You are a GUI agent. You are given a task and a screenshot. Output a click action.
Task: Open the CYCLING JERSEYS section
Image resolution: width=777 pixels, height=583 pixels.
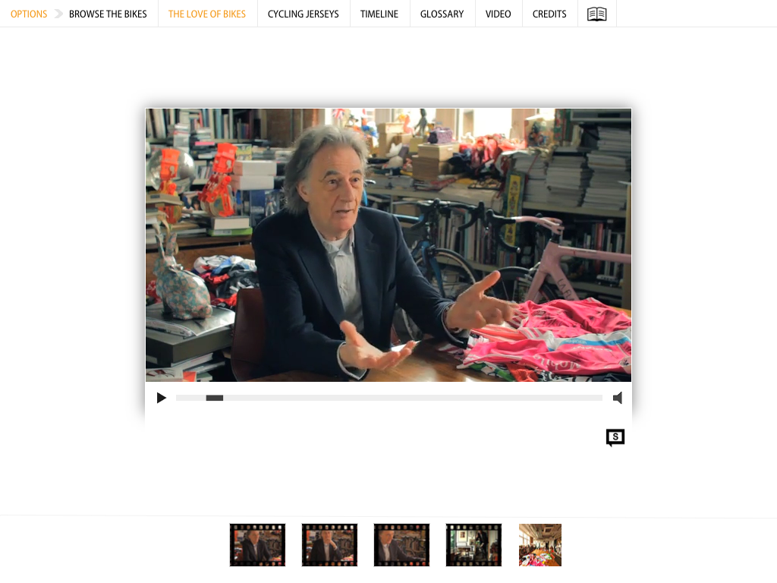pyautogui.click(x=304, y=14)
